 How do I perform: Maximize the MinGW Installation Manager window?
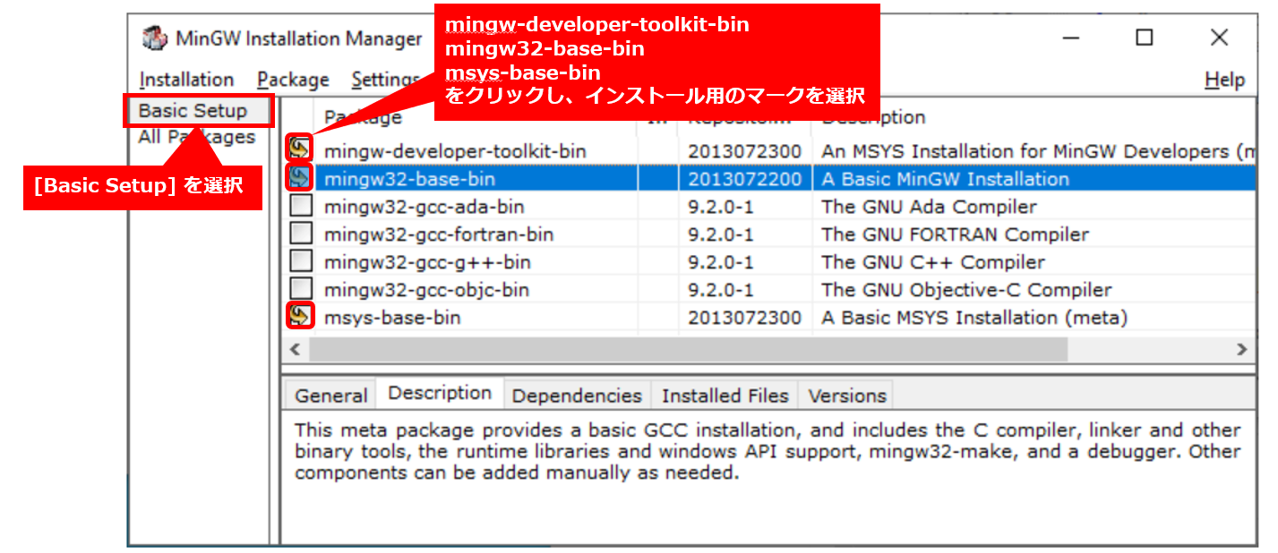pyautogui.click(x=1144, y=38)
